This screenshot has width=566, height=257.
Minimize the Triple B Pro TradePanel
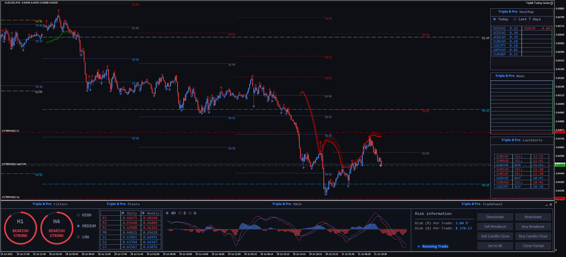point(546,205)
